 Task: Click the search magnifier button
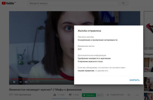click(123, 3)
